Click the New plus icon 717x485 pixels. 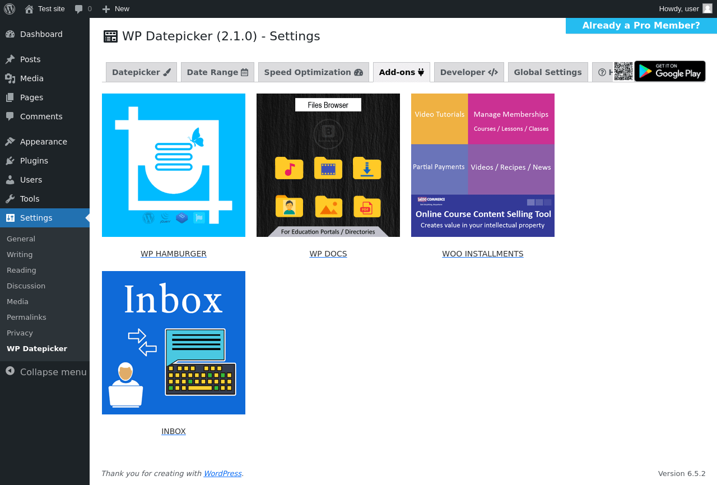tap(106, 9)
